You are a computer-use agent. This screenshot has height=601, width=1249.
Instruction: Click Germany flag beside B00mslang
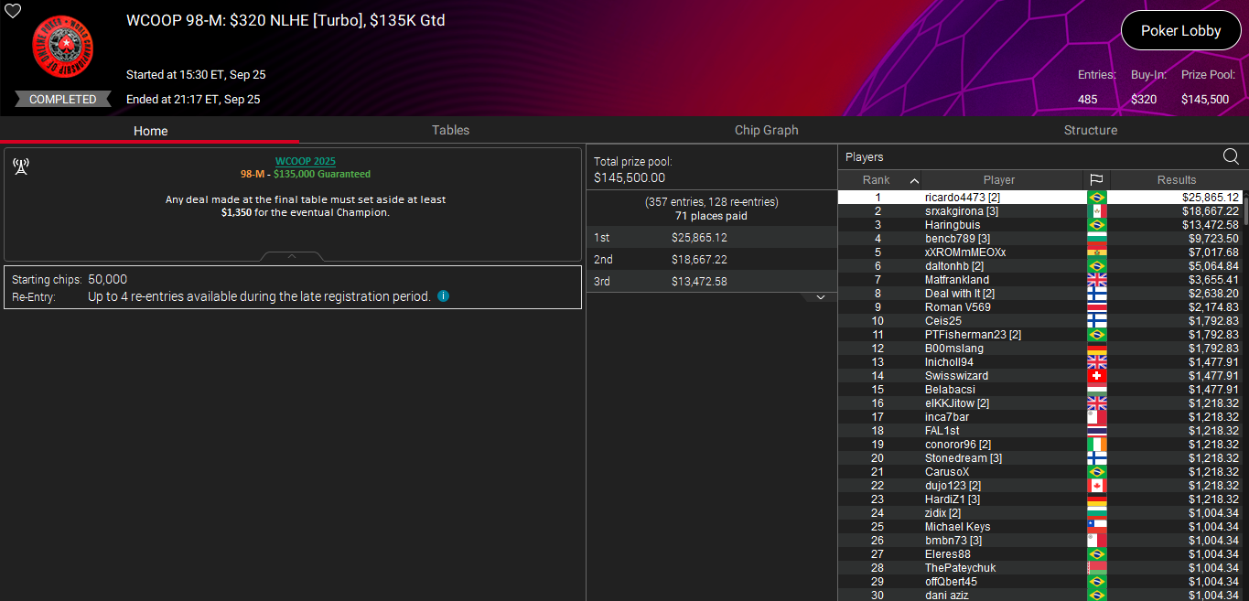click(x=1096, y=349)
